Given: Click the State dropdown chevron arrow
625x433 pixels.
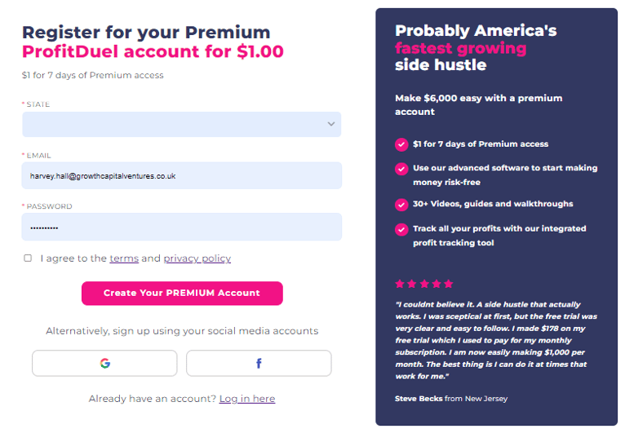Looking at the screenshot, I should pos(330,124).
